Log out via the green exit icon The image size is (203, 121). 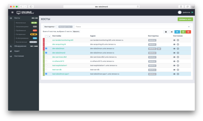point(192,12)
